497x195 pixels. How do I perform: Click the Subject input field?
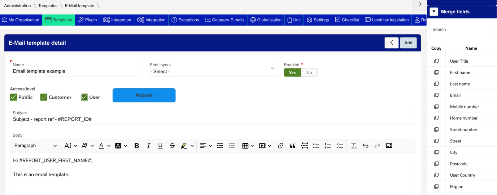[213, 116]
